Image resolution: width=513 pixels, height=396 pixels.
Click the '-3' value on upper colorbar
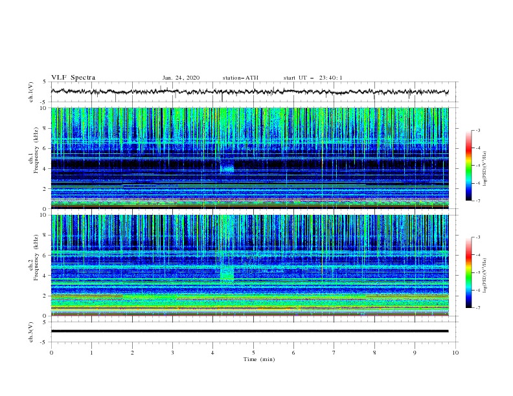(x=477, y=130)
